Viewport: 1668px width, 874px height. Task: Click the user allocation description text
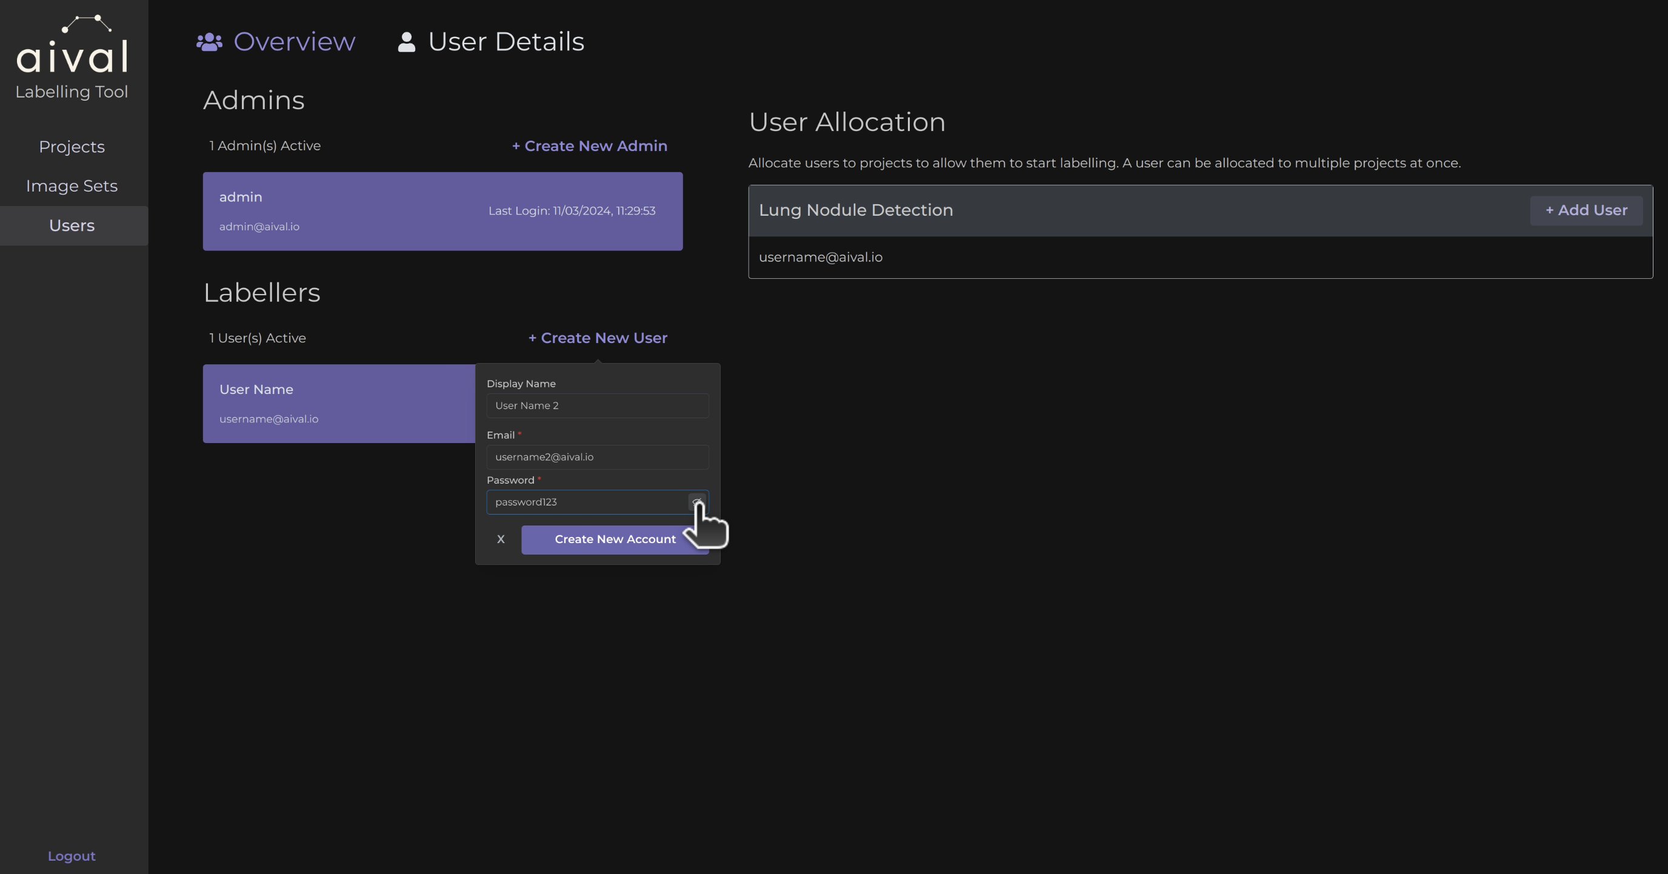[x=1105, y=163]
